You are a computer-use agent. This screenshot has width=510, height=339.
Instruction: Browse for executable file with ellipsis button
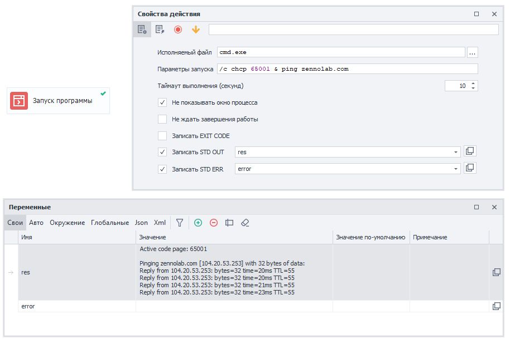click(473, 52)
